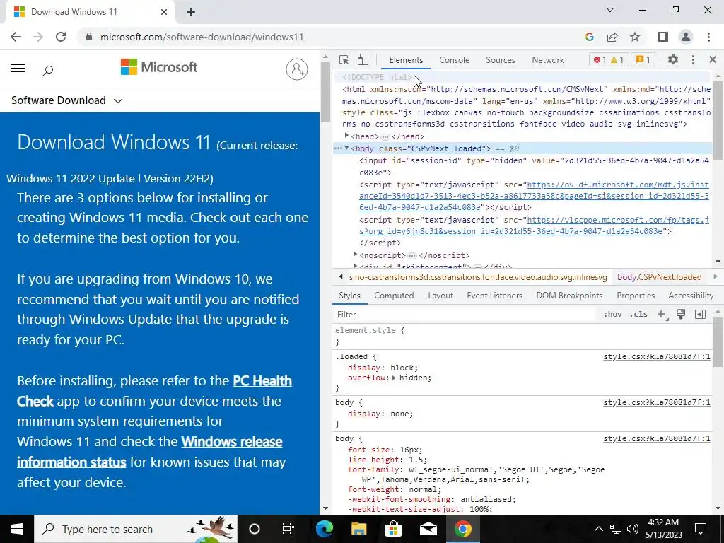Screen dimensions: 724x543
Task: Toggle the .cls element classes panel
Action: click(638, 315)
